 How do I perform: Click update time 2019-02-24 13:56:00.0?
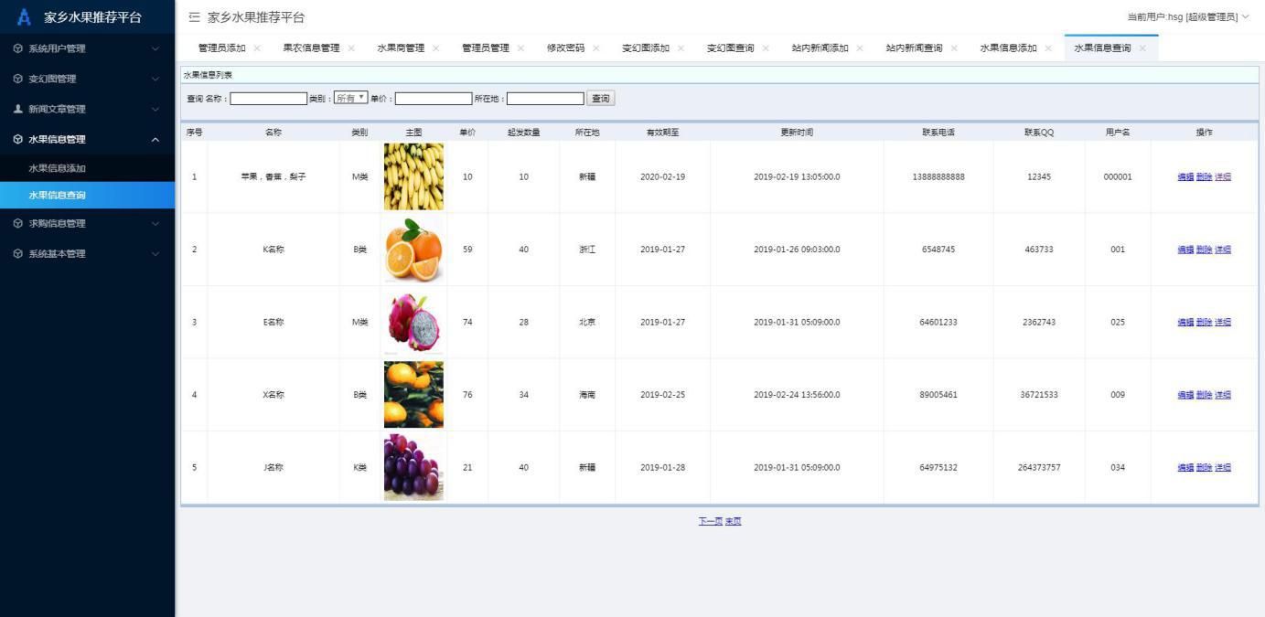pos(797,395)
